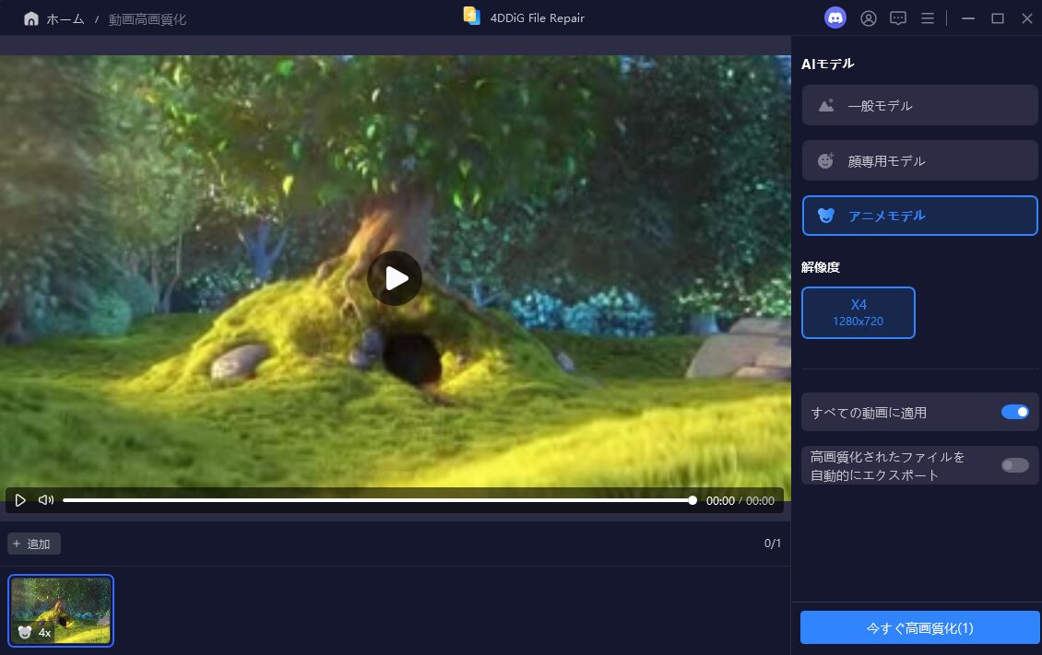Viewport: 1042px width, 655px height.
Task: Select the アニメモデル option
Action: [919, 216]
